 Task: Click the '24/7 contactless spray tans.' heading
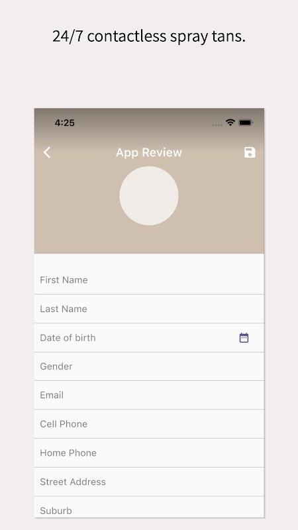[149, 36]
